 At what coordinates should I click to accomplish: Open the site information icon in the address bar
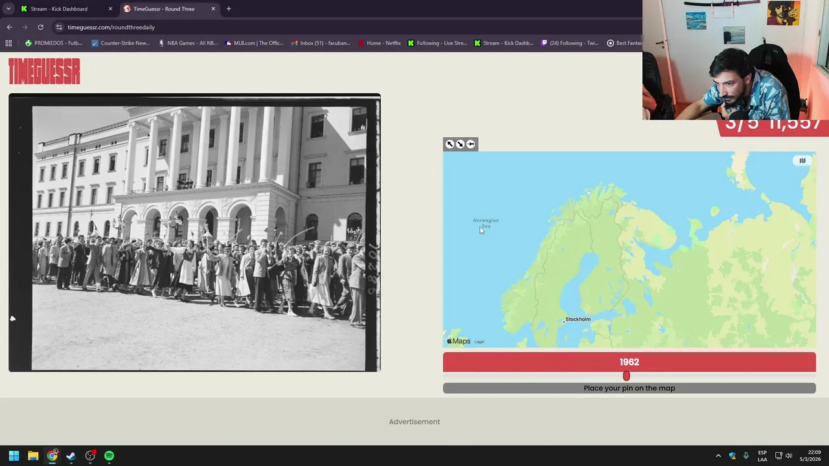[59, 27]
